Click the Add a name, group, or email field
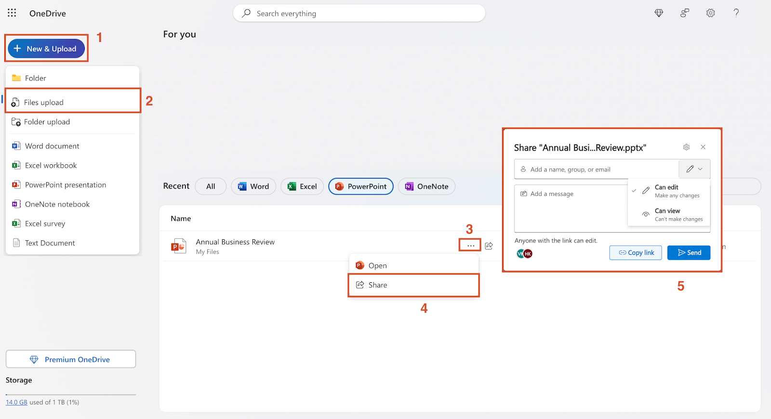This screenshot has width=771, height=419. (597, 169)
